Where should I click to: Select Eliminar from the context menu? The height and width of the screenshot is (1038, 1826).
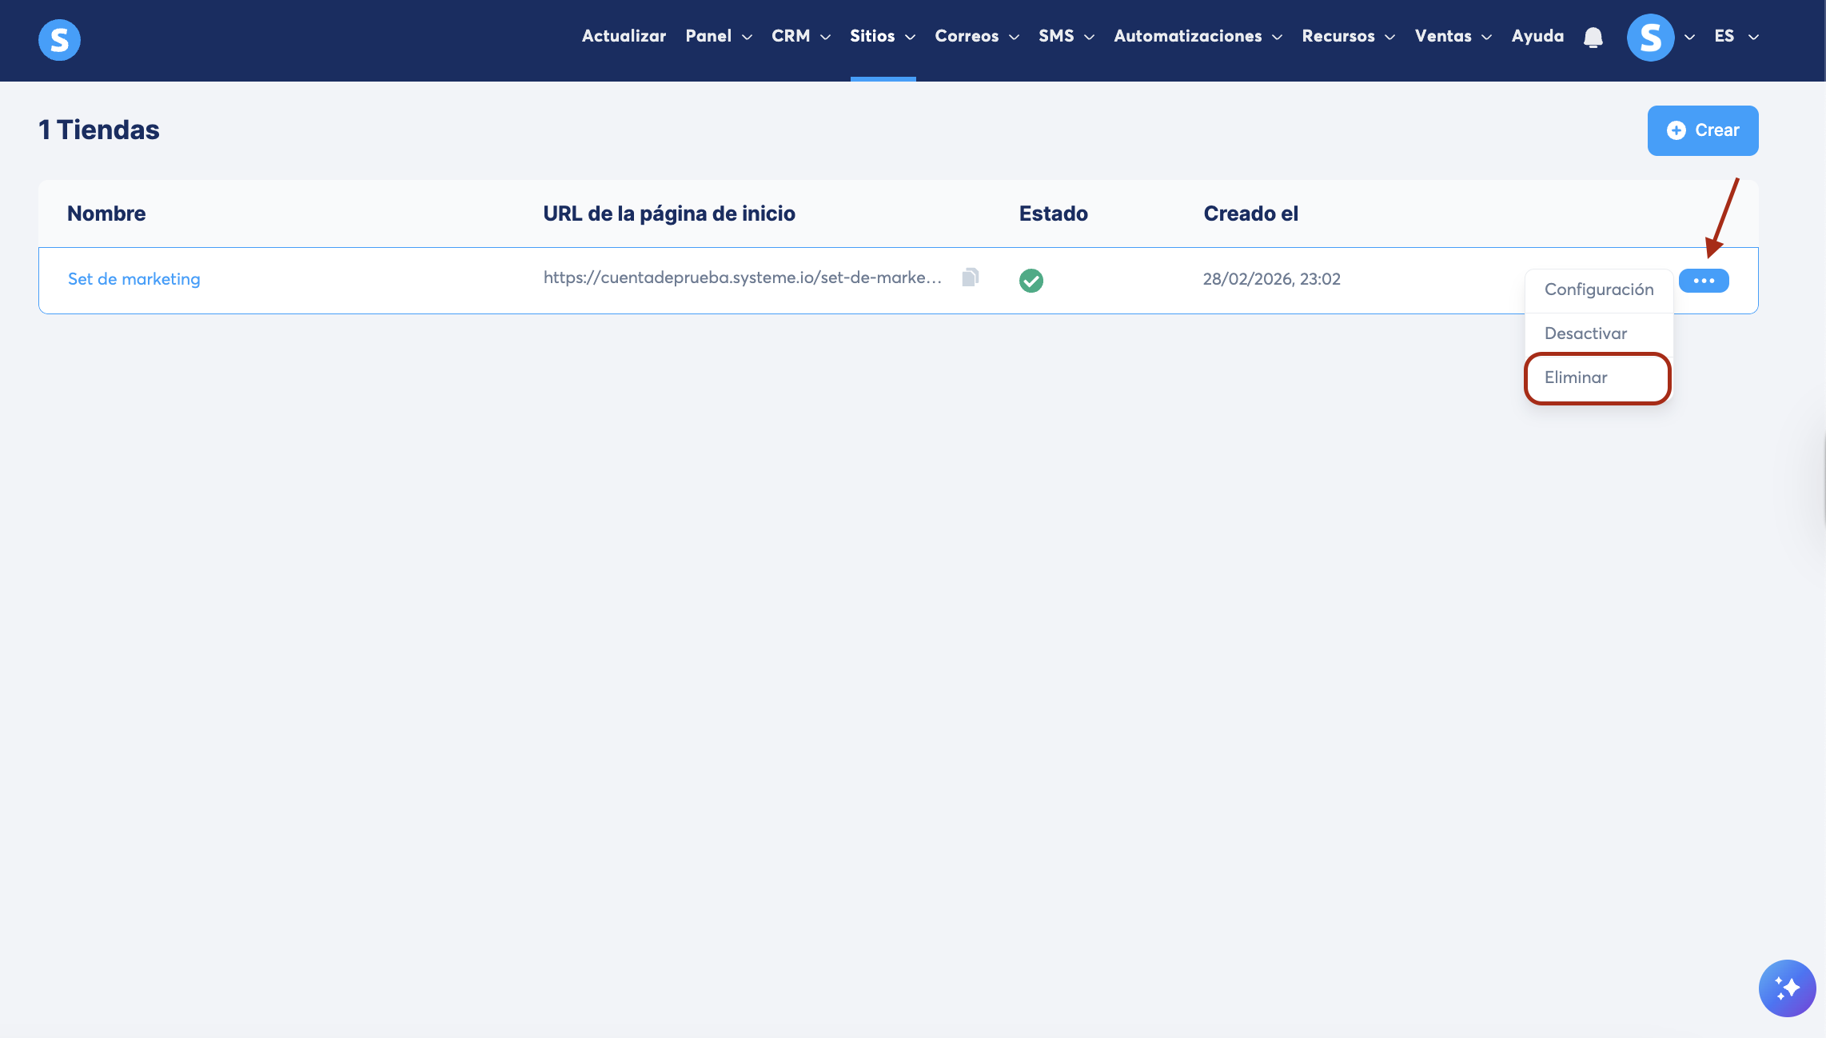(x=1576, y=377)
